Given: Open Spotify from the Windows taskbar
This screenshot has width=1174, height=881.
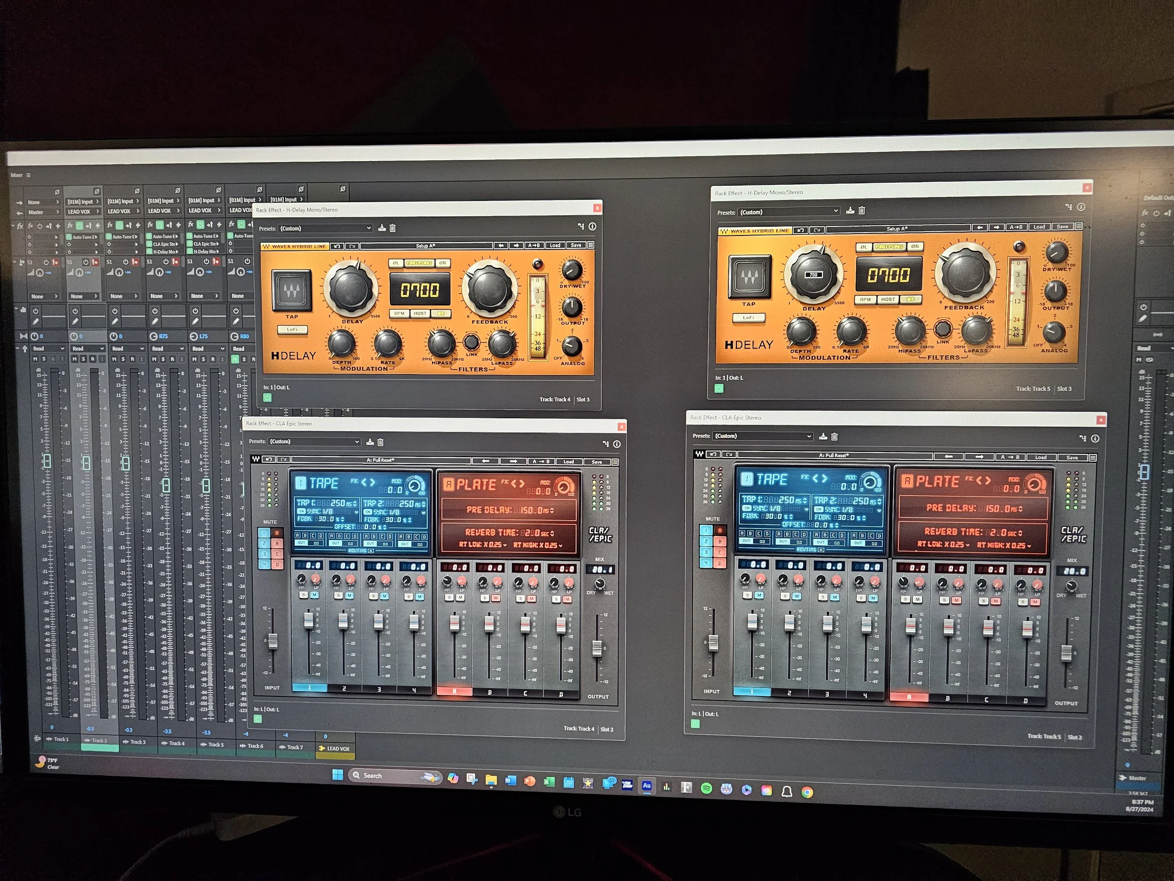Looking at the screenshot, I should tap(706, 788).
